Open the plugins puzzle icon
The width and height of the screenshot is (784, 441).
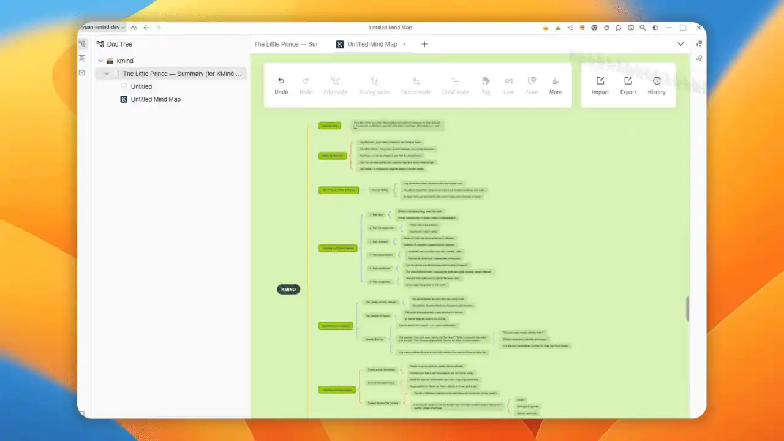point(619,28)
